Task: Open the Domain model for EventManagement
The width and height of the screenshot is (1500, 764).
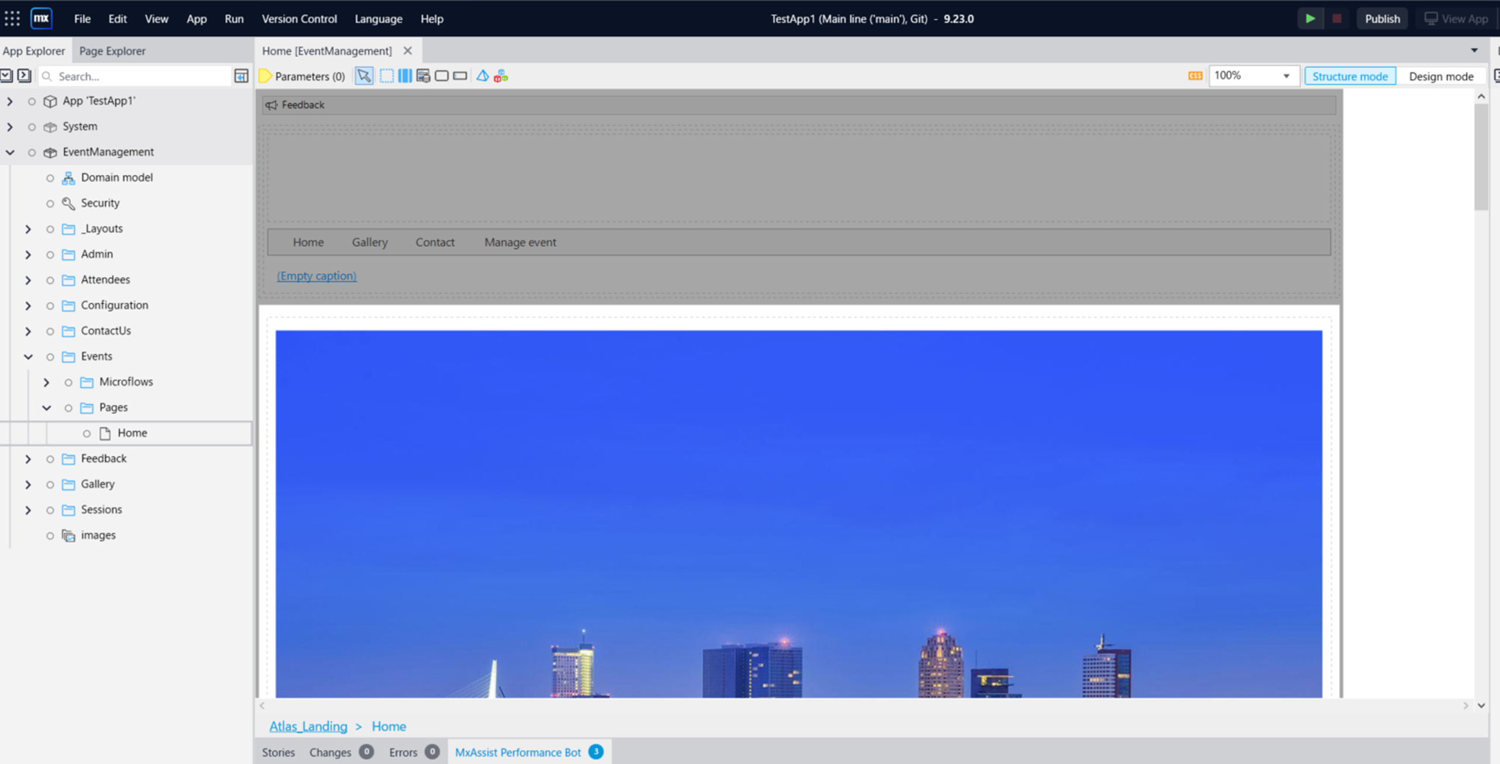Action: pos(116,177)
